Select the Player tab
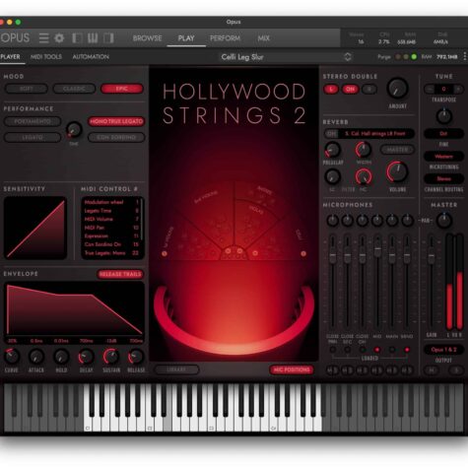This screenshot has height=468, width=468. tap(11, 57)
